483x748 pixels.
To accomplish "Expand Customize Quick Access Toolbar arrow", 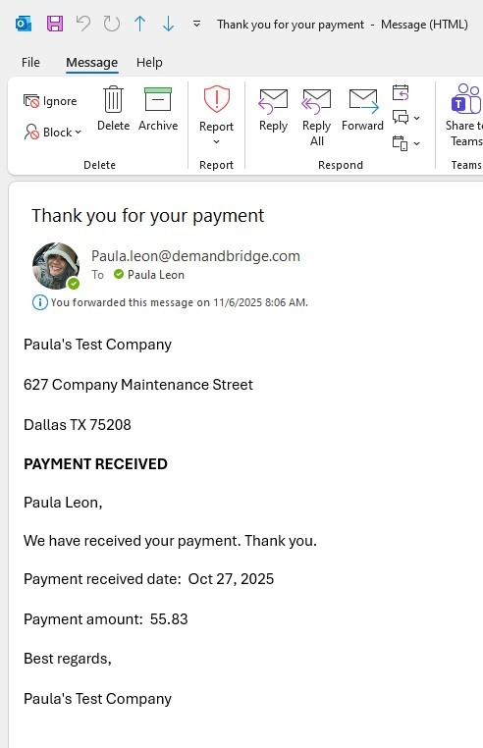I will (196, 24).
